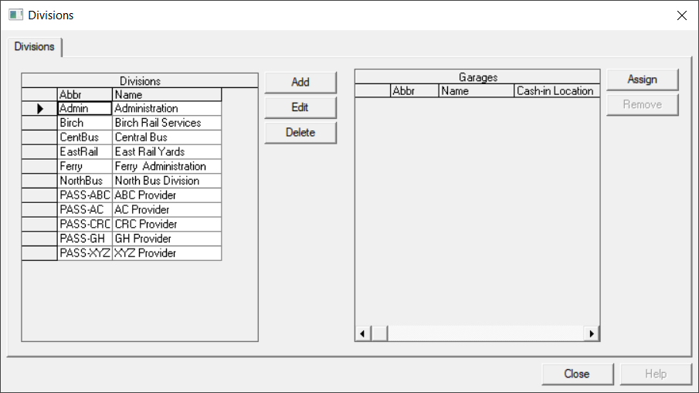Click the row selector beside Birch
Screen dimensions: 699x393
[x=39, y=123]
